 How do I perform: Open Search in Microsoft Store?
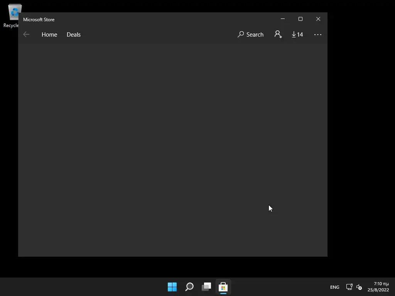(250, 34)
